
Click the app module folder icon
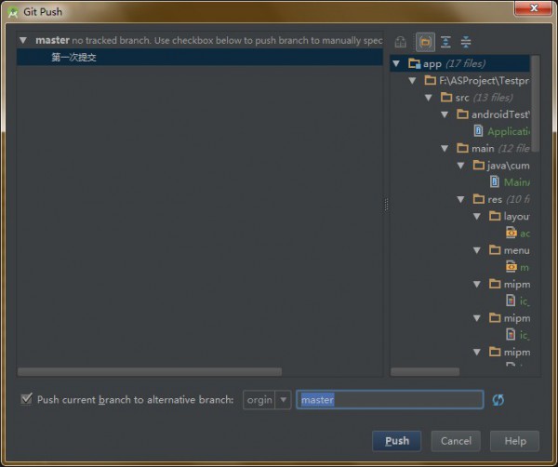414,63
